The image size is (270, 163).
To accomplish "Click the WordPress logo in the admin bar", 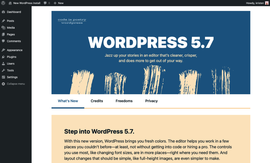I will click(x=3, y=3).
